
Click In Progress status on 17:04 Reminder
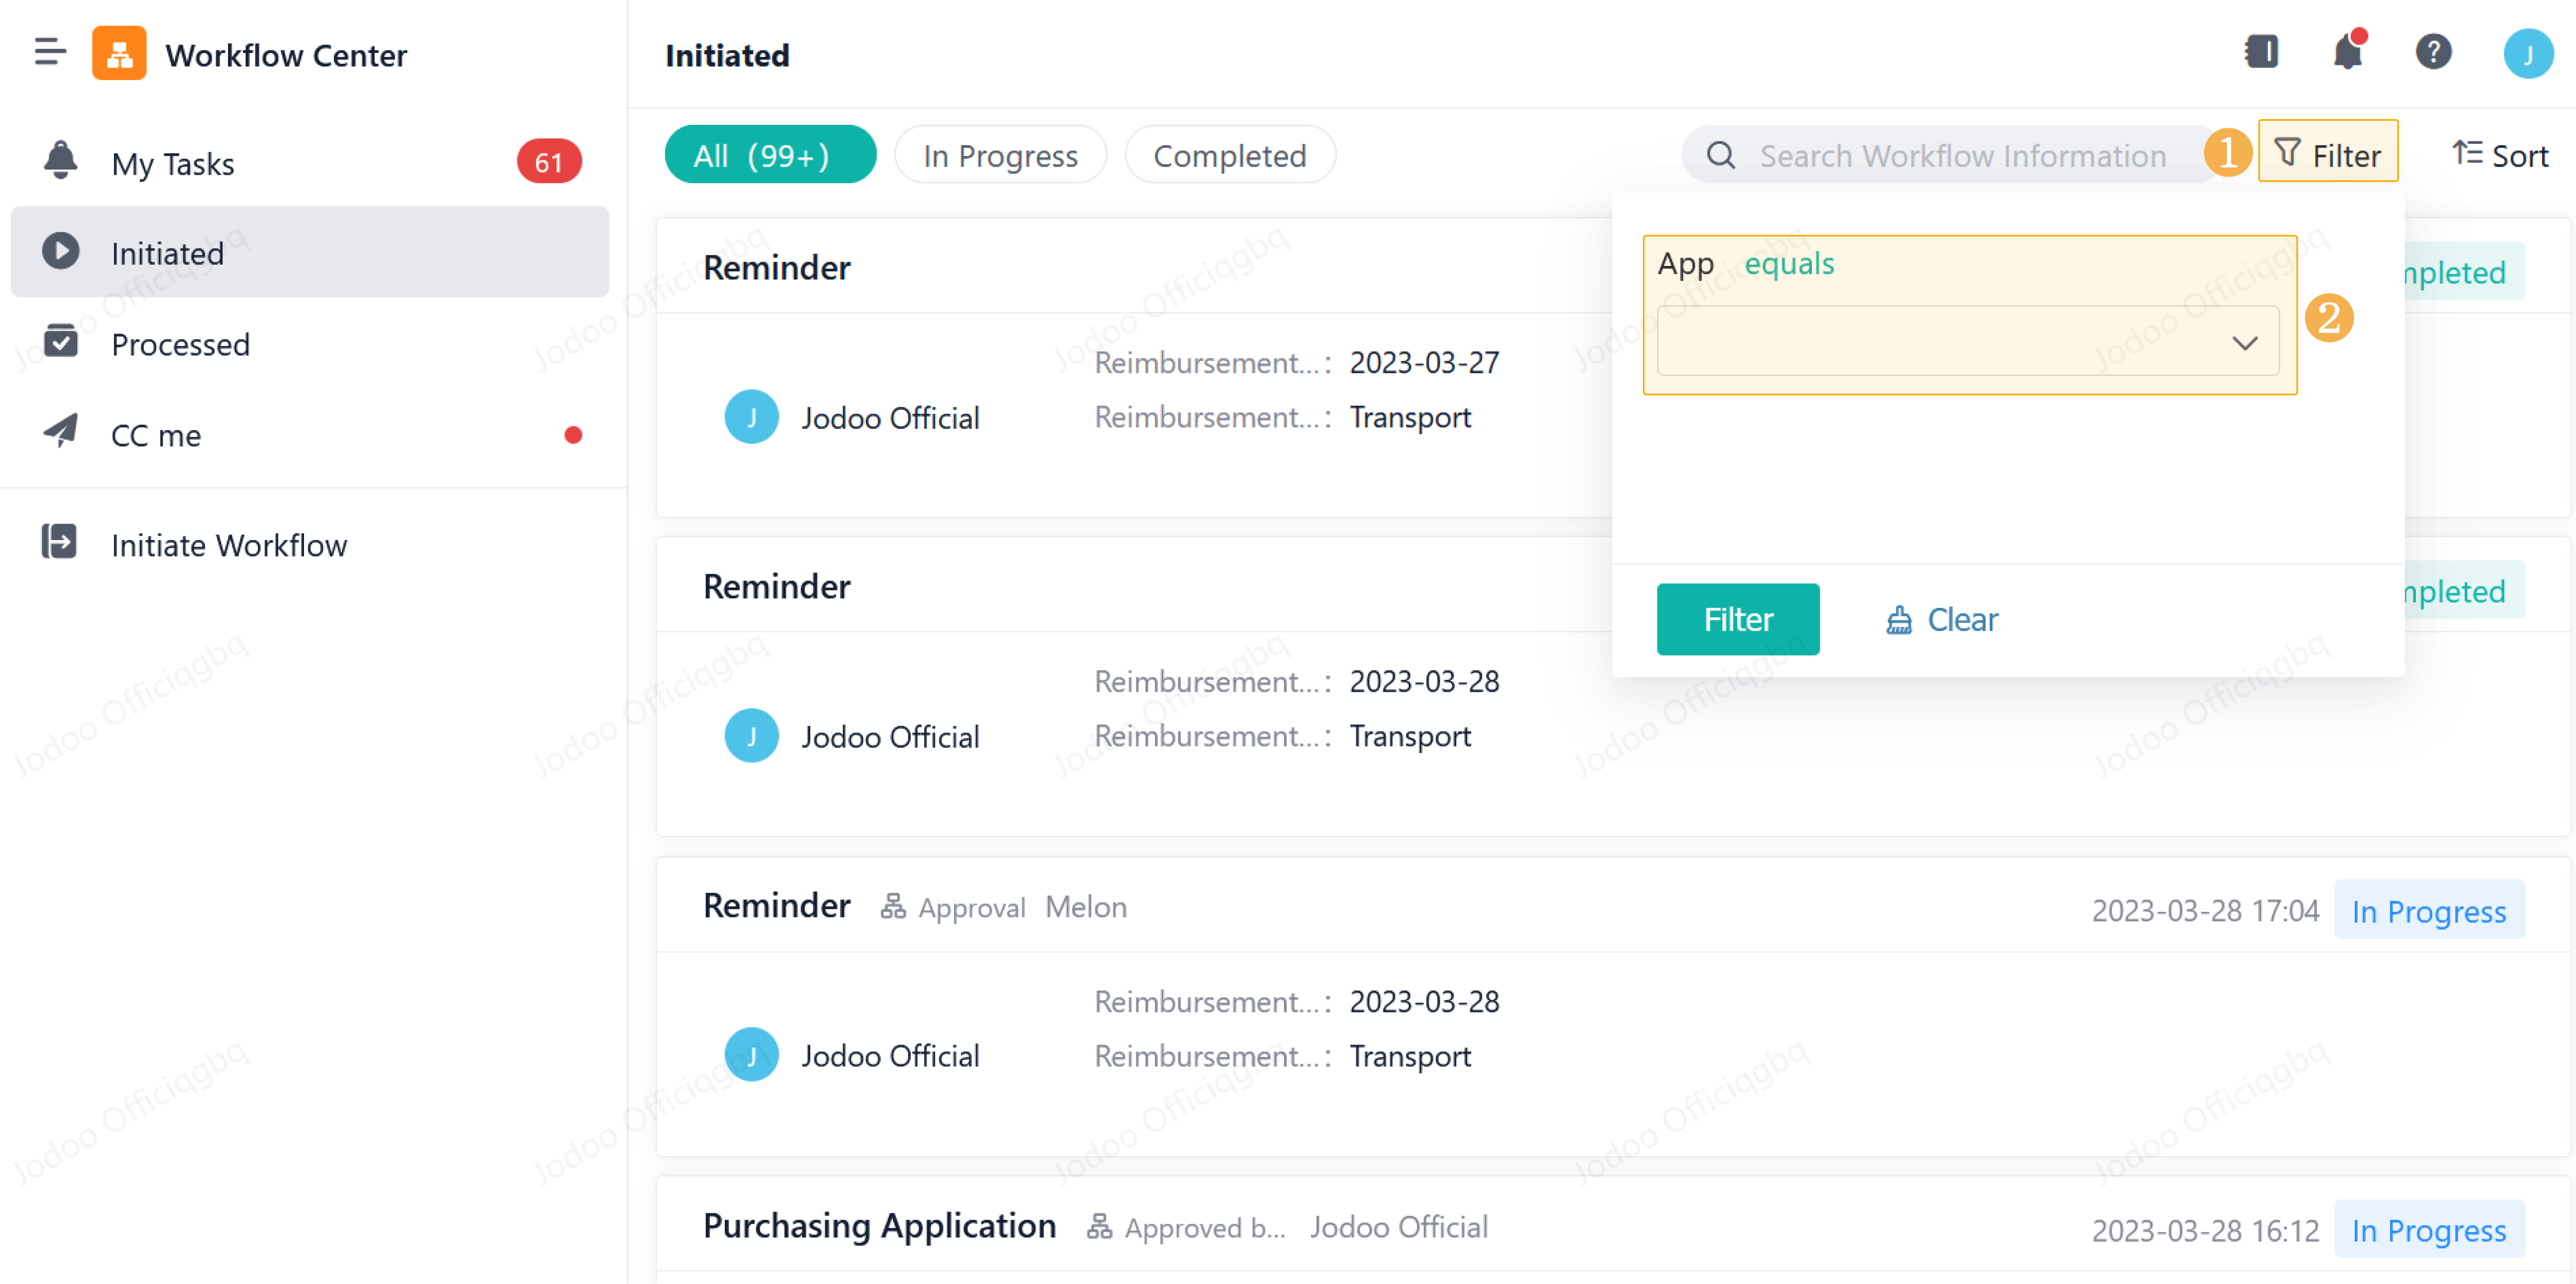[2429, 911]
